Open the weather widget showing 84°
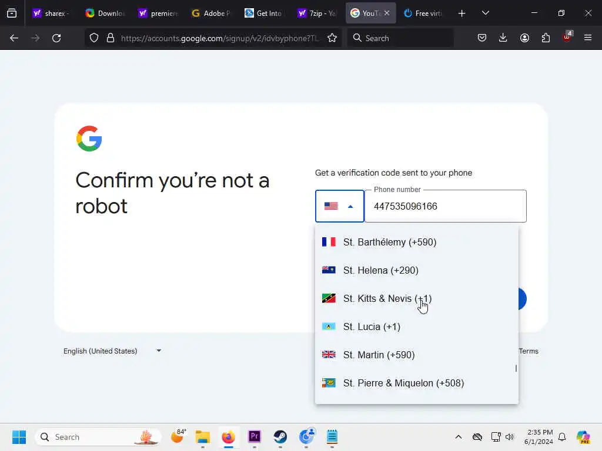This screenshot has height=451, width=602. [x=178, y=436]
